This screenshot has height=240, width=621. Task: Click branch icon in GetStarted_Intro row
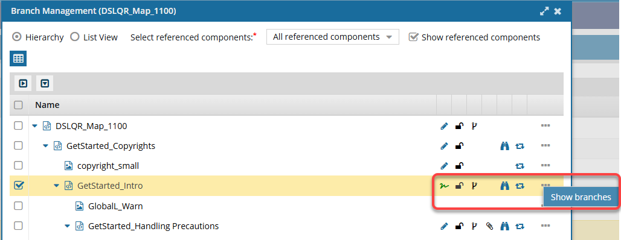tap(474, 186)
